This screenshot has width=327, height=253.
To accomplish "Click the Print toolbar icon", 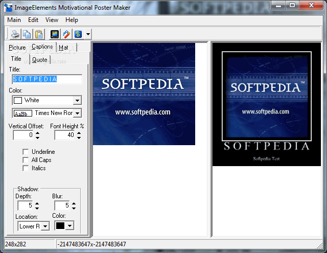I will 15,34.
